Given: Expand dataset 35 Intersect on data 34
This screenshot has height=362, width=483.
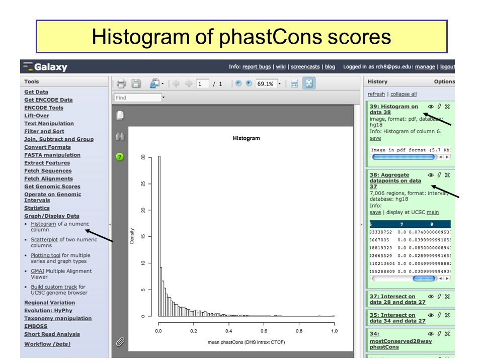Looking at the screenshot, I should (x=397, y=318).
